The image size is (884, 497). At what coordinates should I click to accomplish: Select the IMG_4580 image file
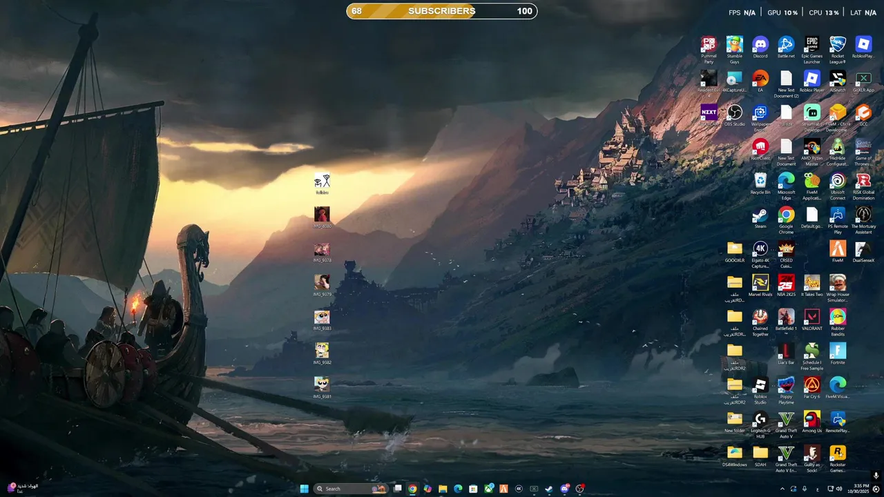click(322, 216)
